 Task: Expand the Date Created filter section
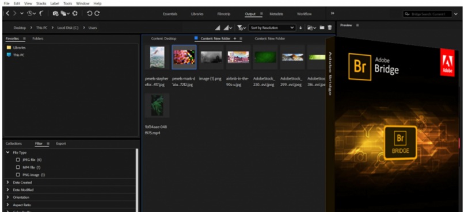coord(7,183)
